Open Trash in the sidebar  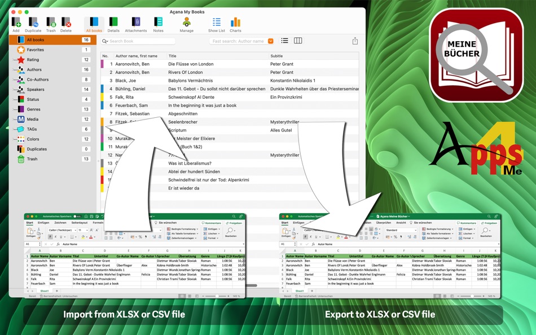52,158
